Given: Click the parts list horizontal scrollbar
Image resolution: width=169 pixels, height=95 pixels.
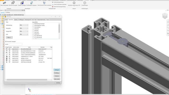Looking at the screenshot, I should point(27,80).
